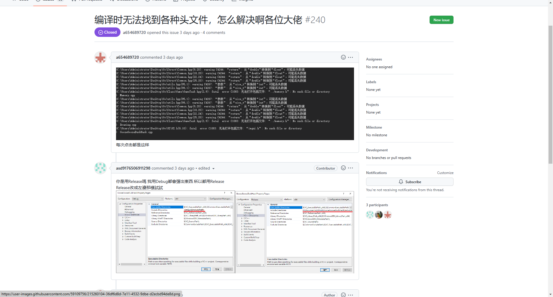Click the page's vertical scrollbar thumb
Viewport: 553px width, 297px height.
click(x=550, y=94)
